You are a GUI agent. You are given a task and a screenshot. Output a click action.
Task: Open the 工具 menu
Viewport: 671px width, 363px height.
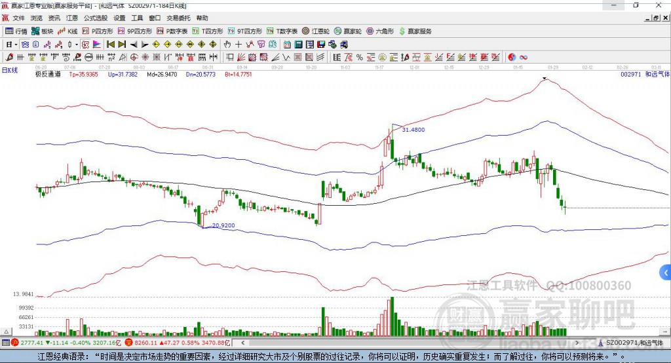pyautogui.click(x=137, y=18)
